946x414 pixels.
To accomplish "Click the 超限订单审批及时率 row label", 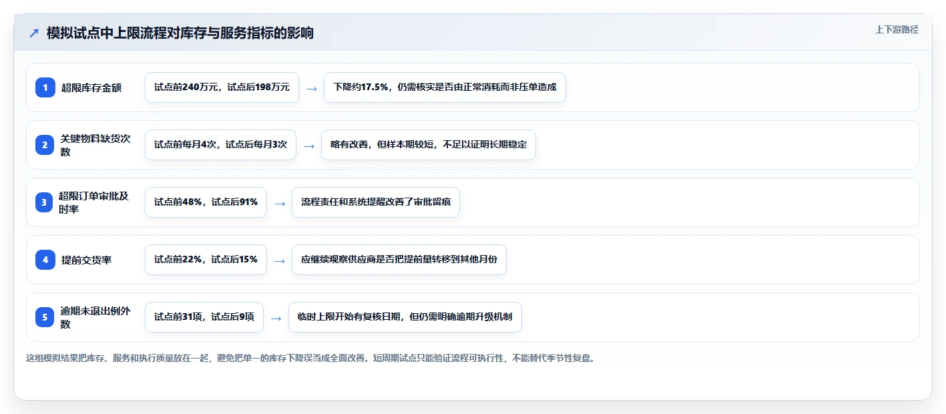I will click(x=95, y=202).
